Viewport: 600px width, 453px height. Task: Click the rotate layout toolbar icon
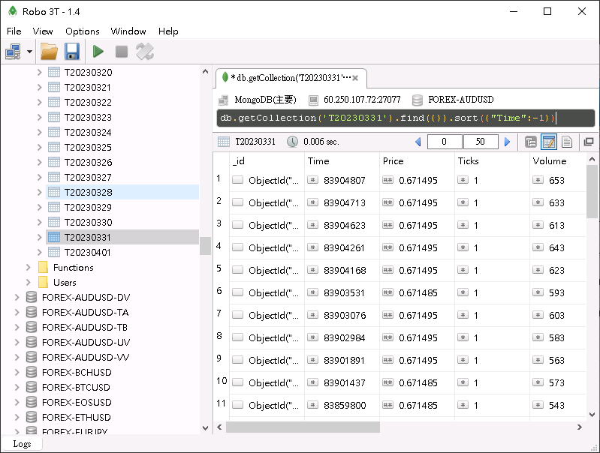(x=145, y=52)
